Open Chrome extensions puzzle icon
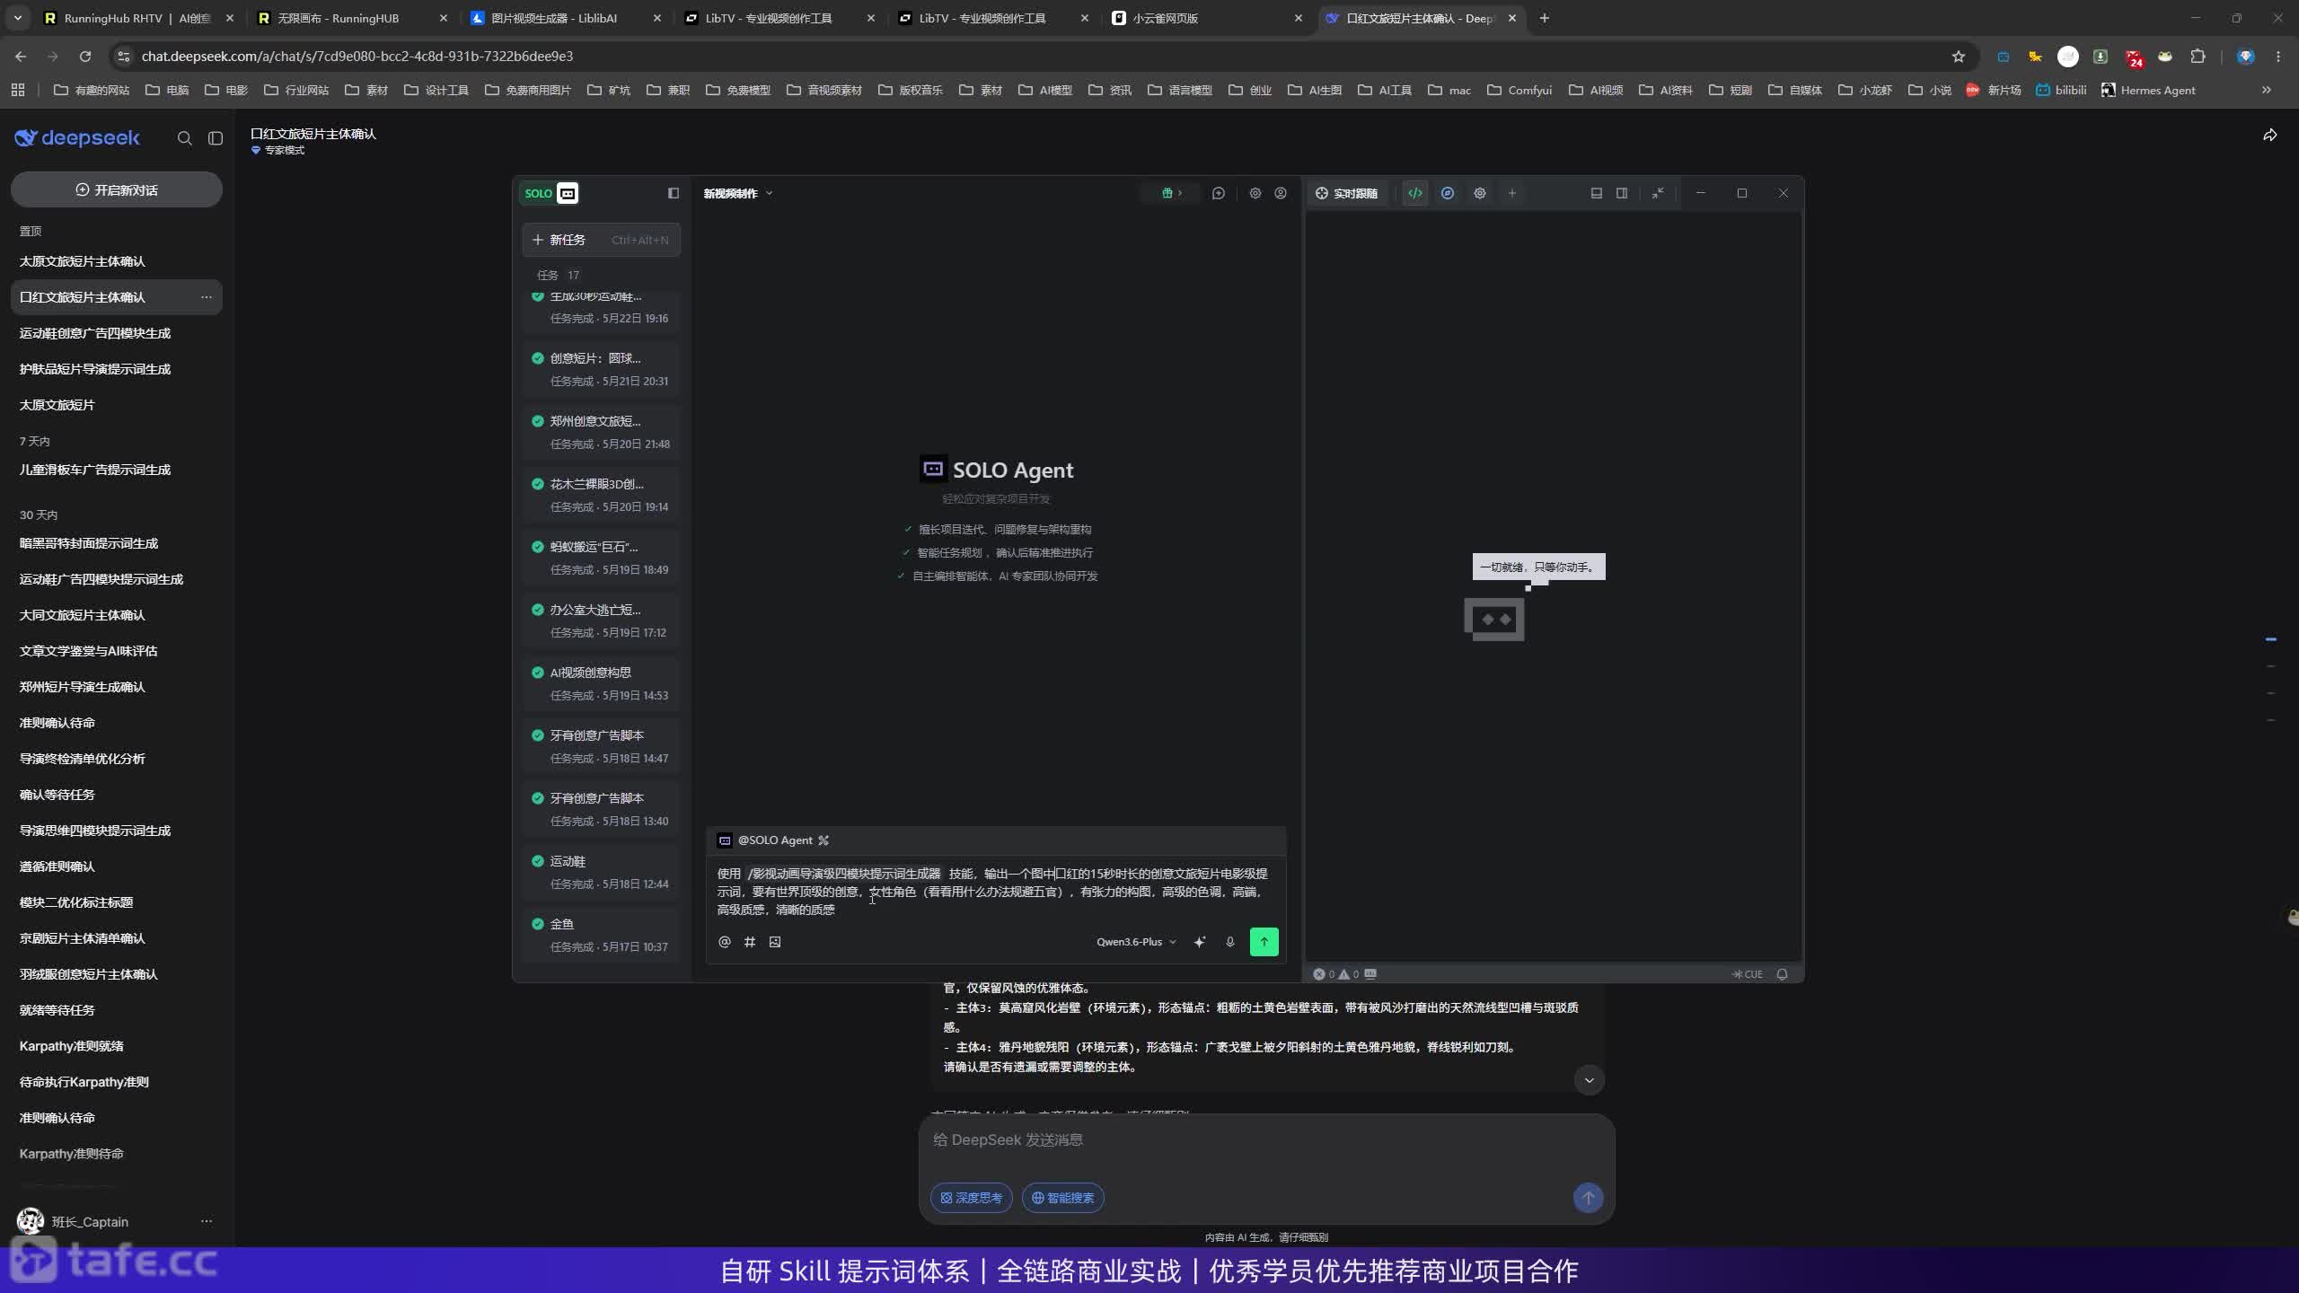 [2198, 57]
